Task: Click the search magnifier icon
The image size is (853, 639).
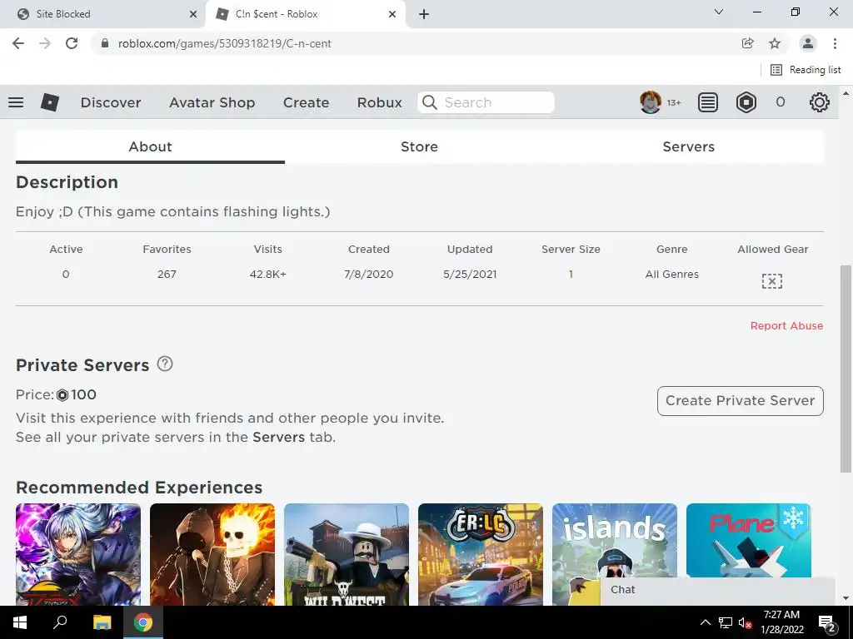Action: click(x=429, y=102)
